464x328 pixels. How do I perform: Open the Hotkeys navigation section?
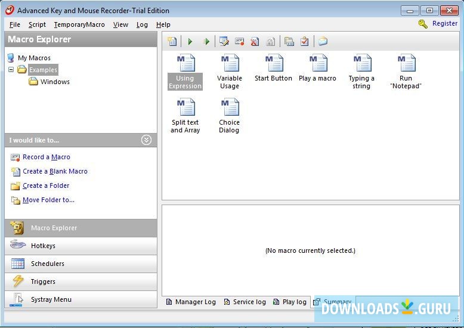click(x=81, y=246)
